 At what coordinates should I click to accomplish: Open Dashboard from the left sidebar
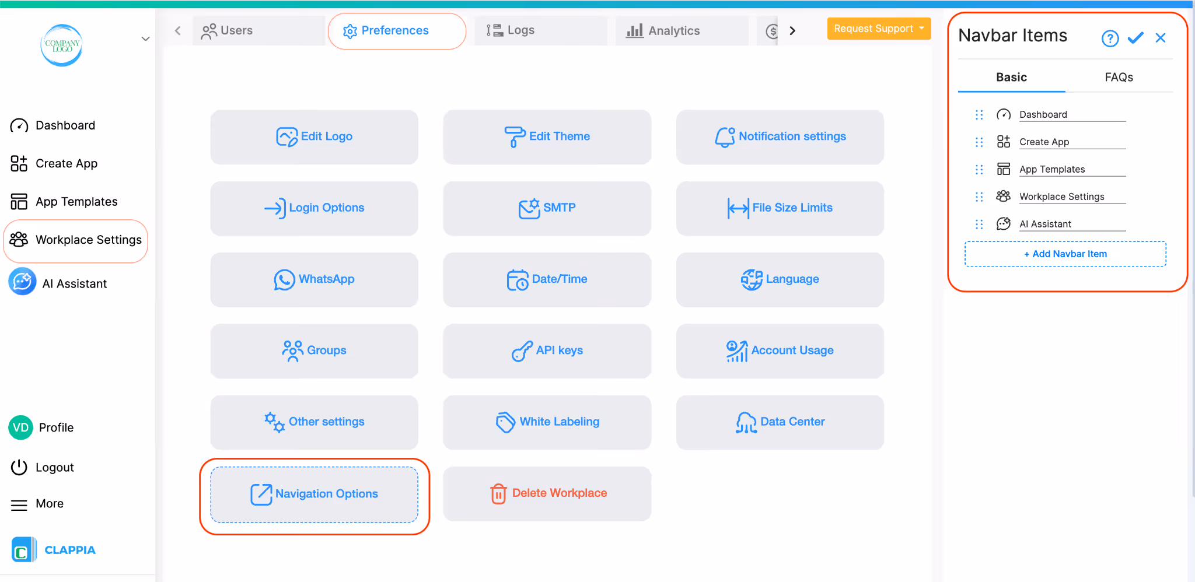53,125
